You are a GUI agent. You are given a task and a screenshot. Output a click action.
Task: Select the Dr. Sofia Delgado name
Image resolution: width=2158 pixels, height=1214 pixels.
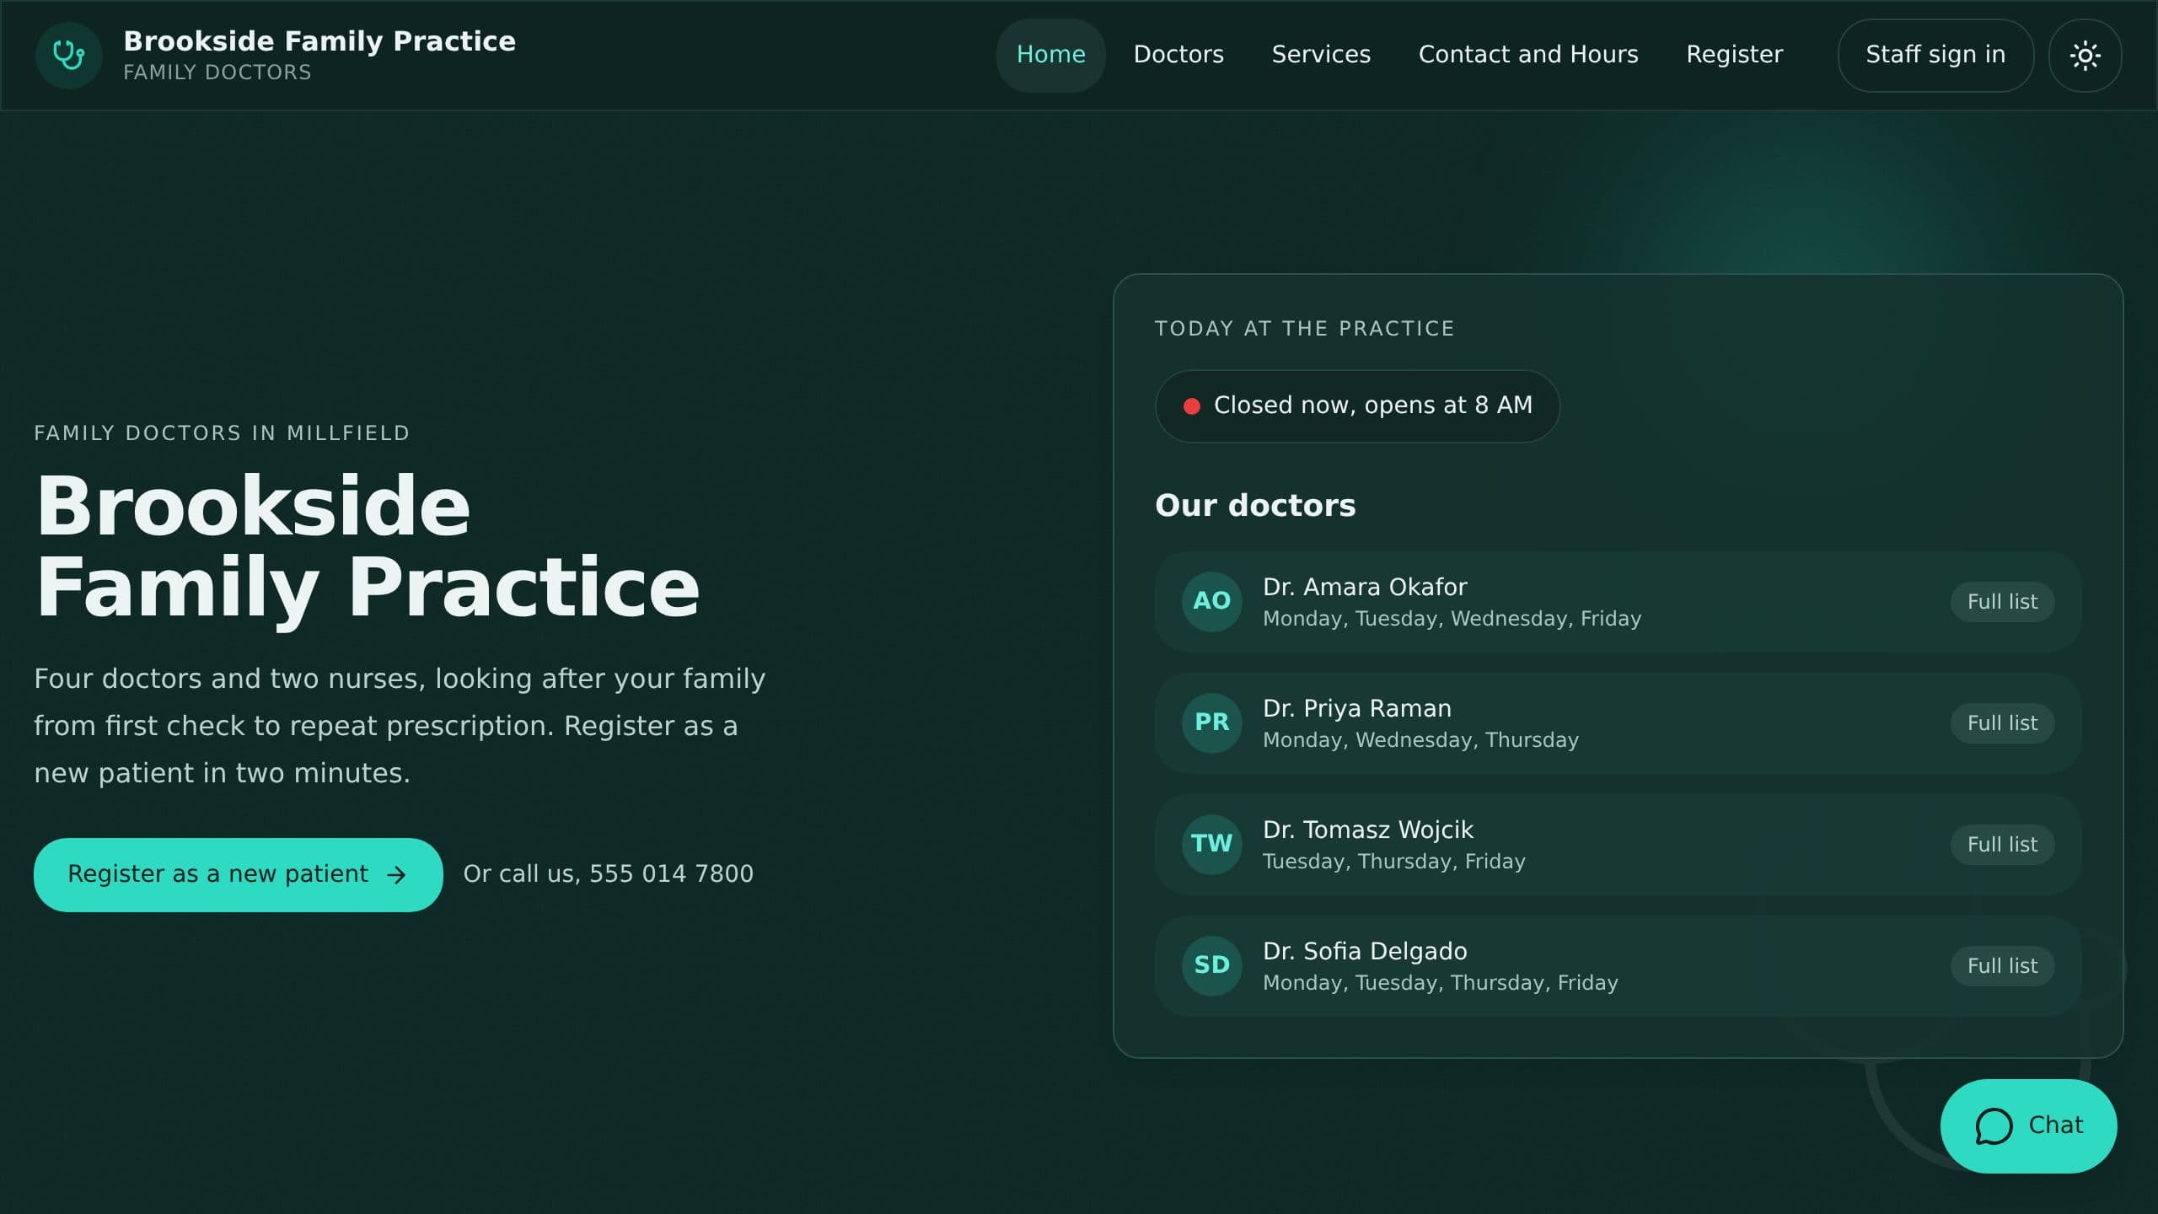pyautogui.click(x=1365, y=951)
